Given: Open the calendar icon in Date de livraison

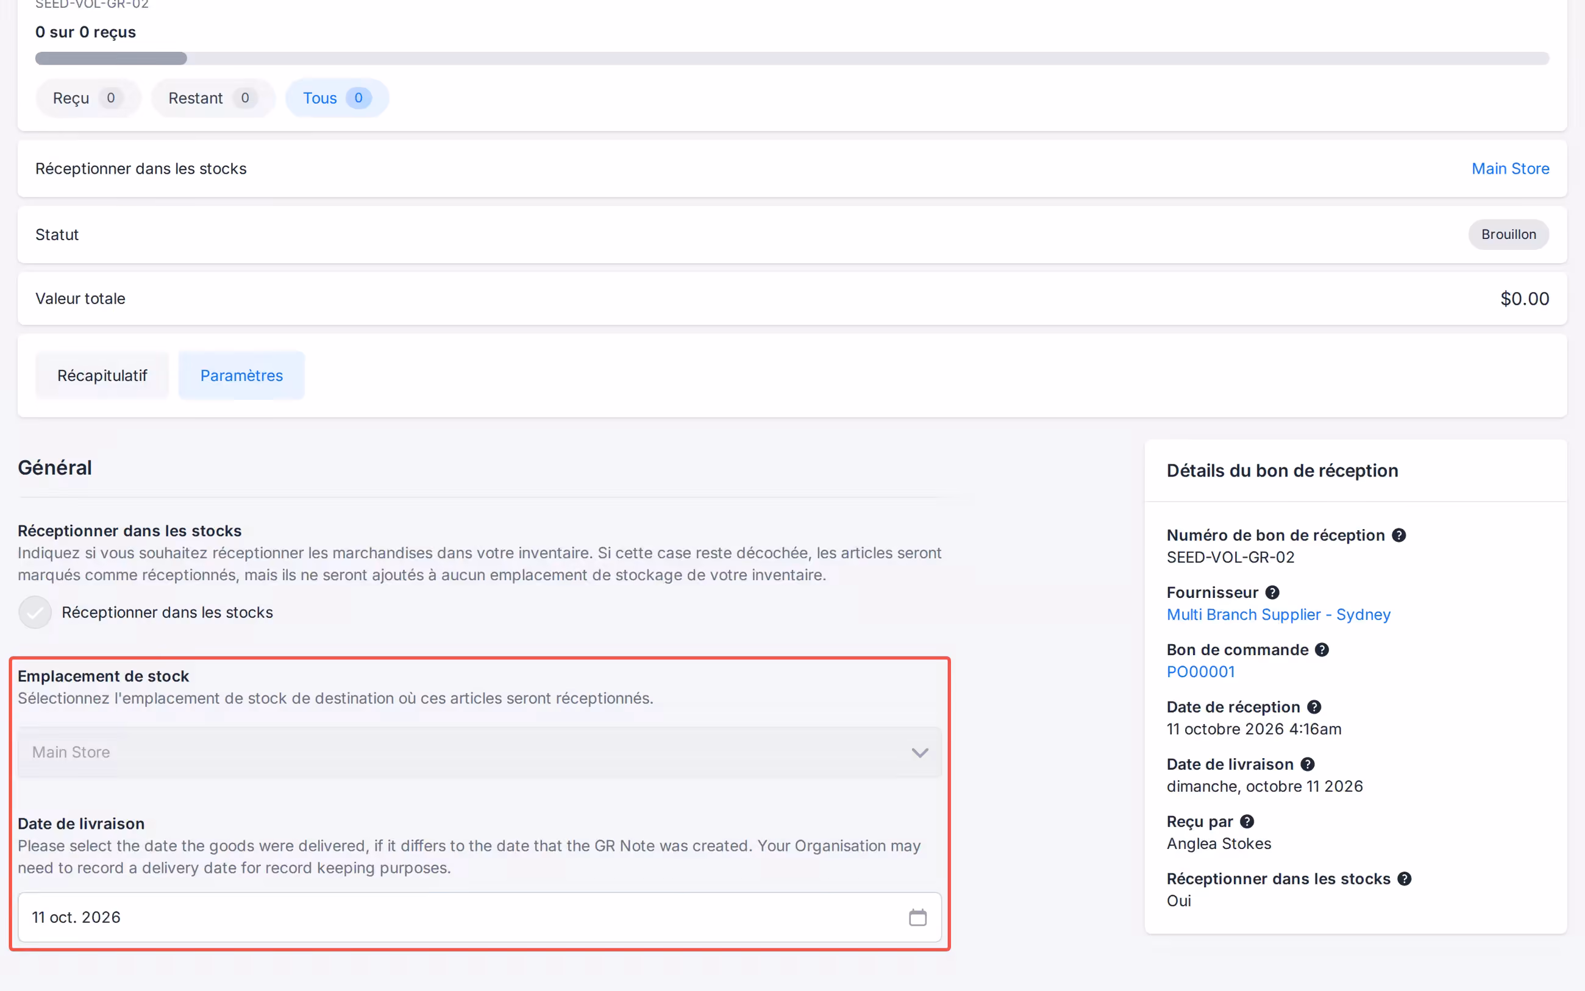Looking at the screenshot, I should pos(917,917).
